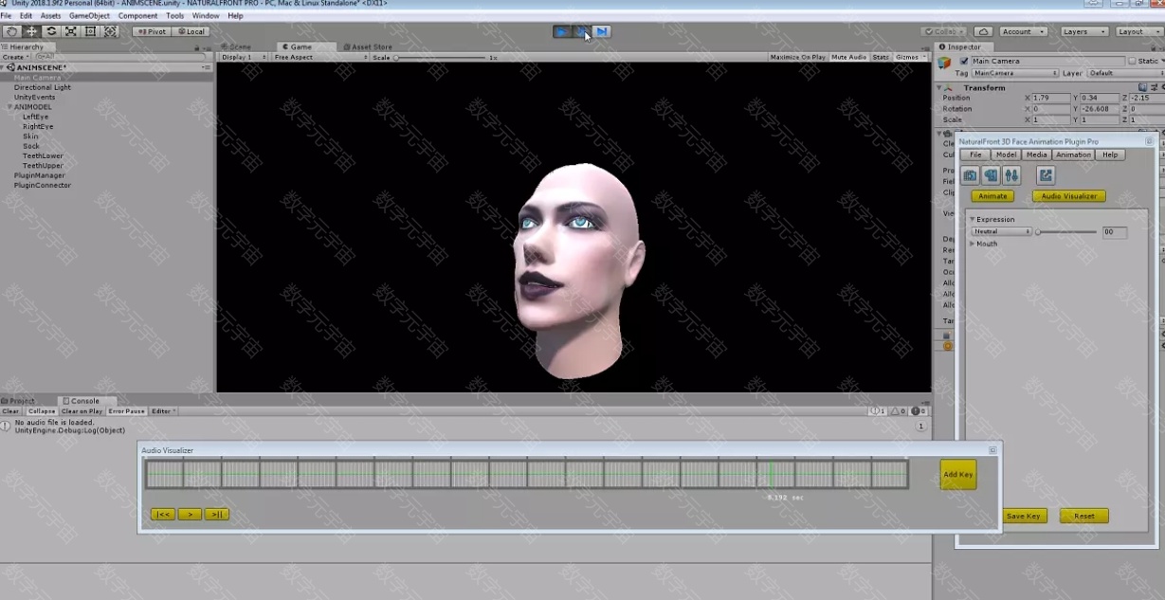Click the Audio Visualizer button
This screenshot has width=1165, height=600.
pos(1068,196)
